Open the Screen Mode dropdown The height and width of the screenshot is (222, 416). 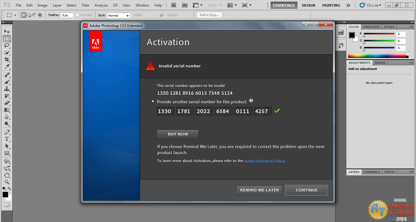coord(246,5)
